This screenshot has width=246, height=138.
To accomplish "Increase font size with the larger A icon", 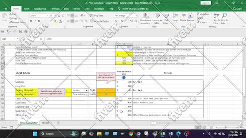I will 59,15.
